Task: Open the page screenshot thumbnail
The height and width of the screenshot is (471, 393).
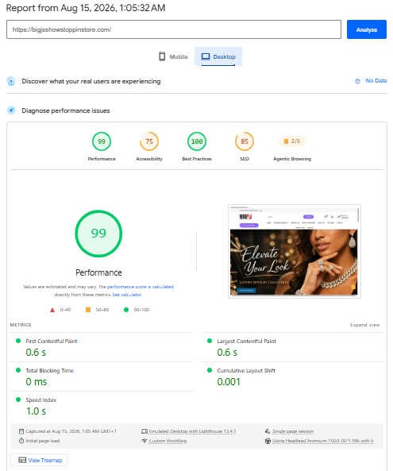Action: pyautogui.click(x=295, y=252)
